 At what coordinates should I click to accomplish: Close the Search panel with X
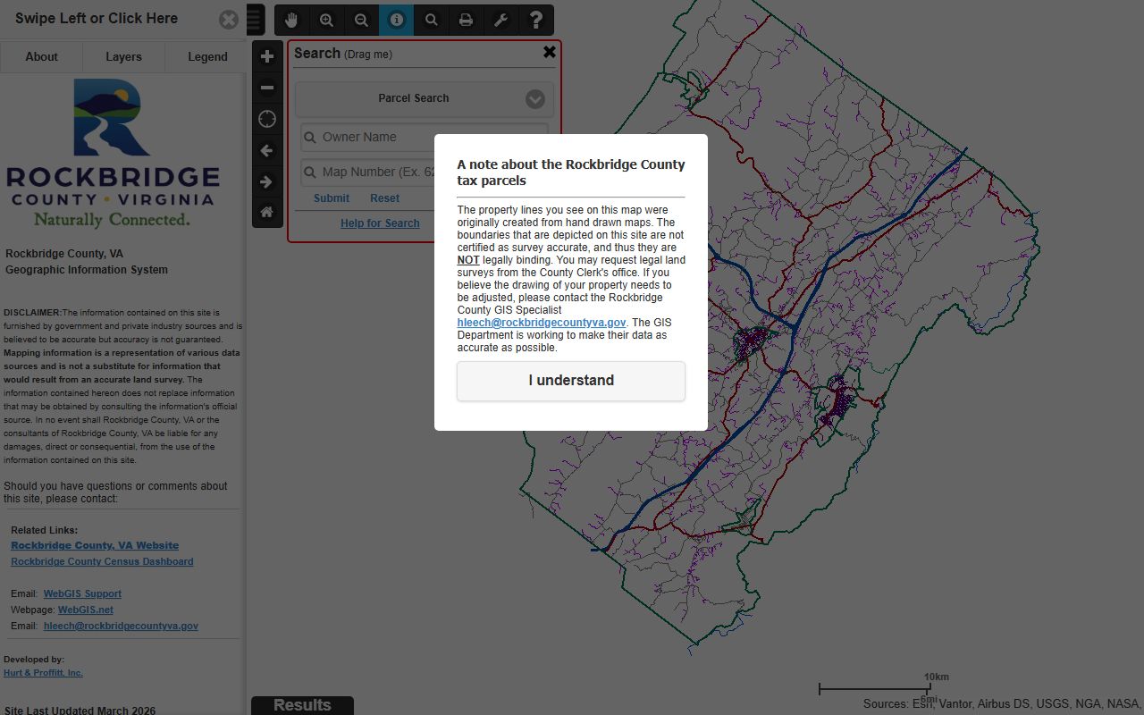550,52
